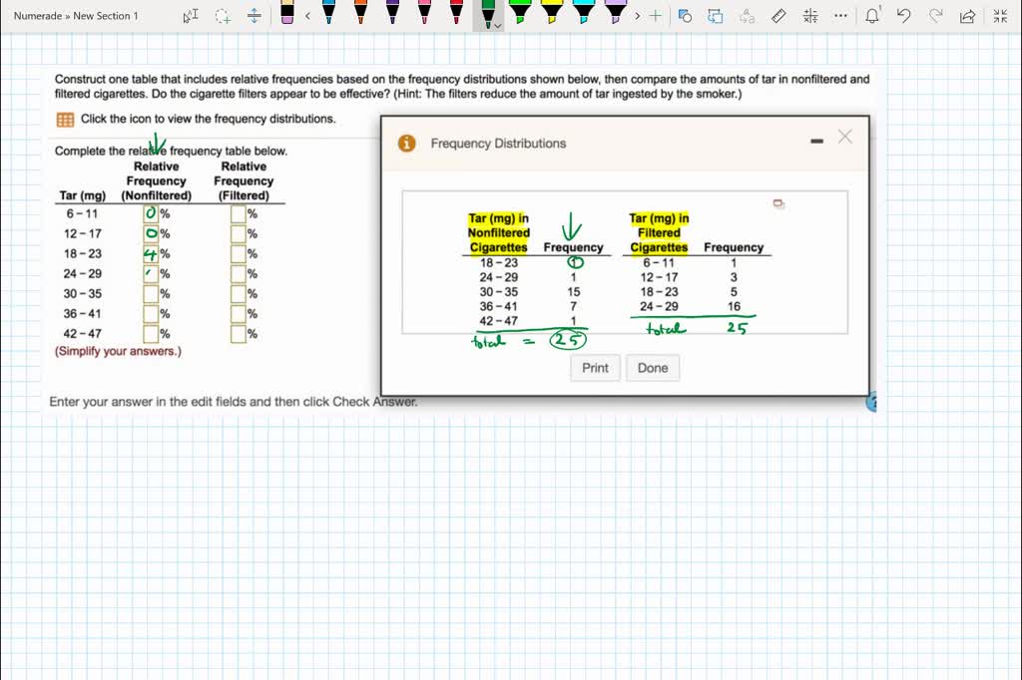
Task: Click the Undo arrow icon
Action: (905, 15)
